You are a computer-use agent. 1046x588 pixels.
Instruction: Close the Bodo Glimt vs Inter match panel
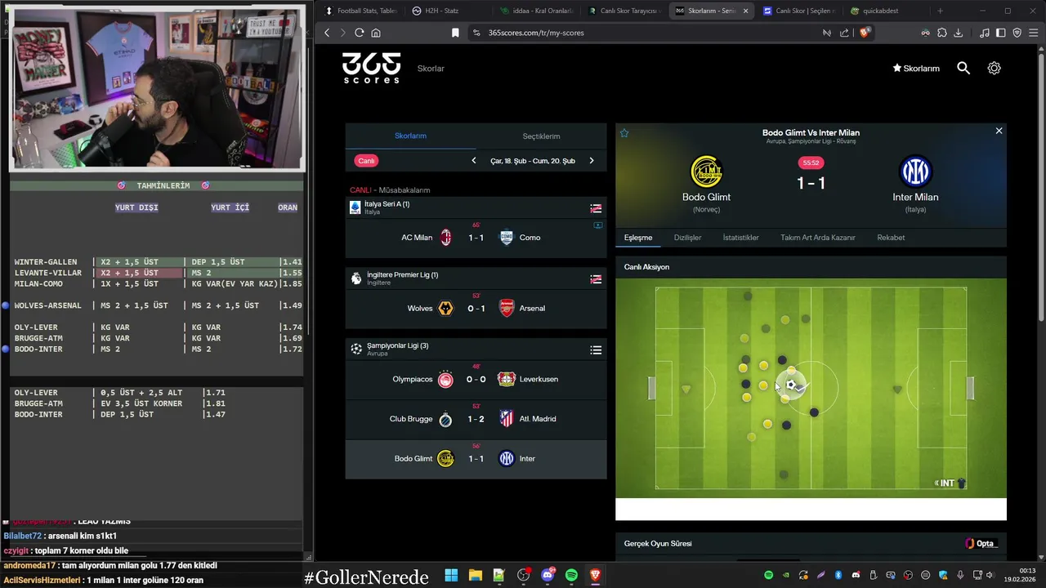(999, 131)
